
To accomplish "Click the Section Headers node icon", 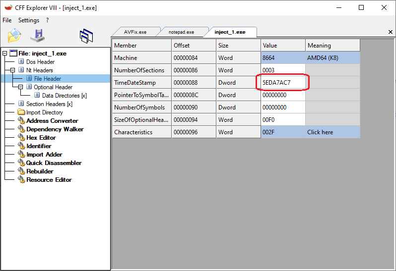I will point(21,104).
